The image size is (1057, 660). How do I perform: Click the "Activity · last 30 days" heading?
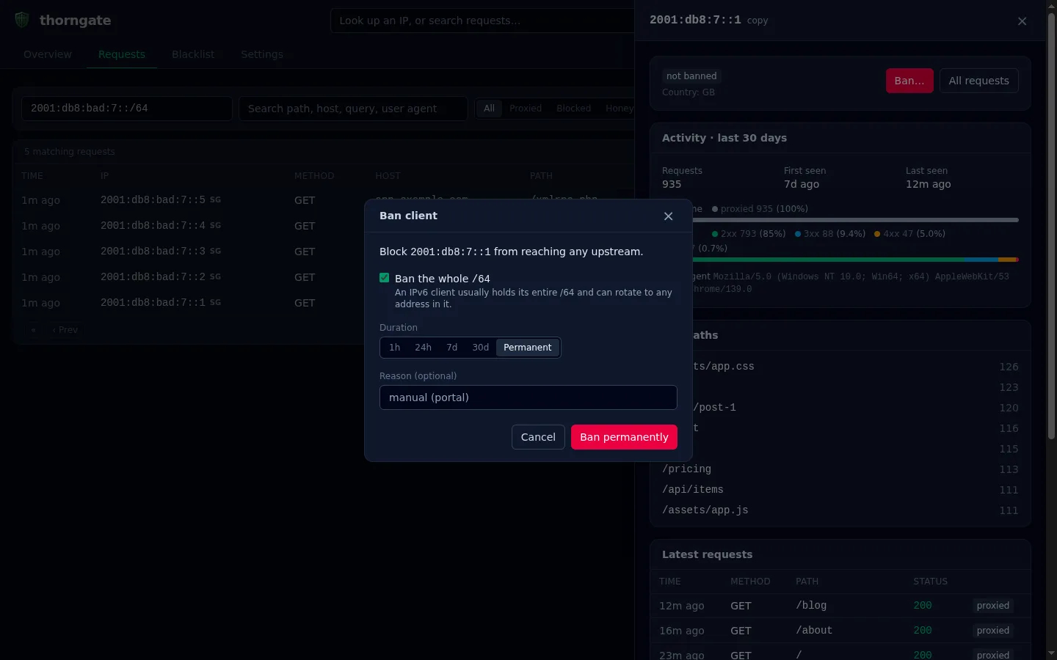pos(724,138)
